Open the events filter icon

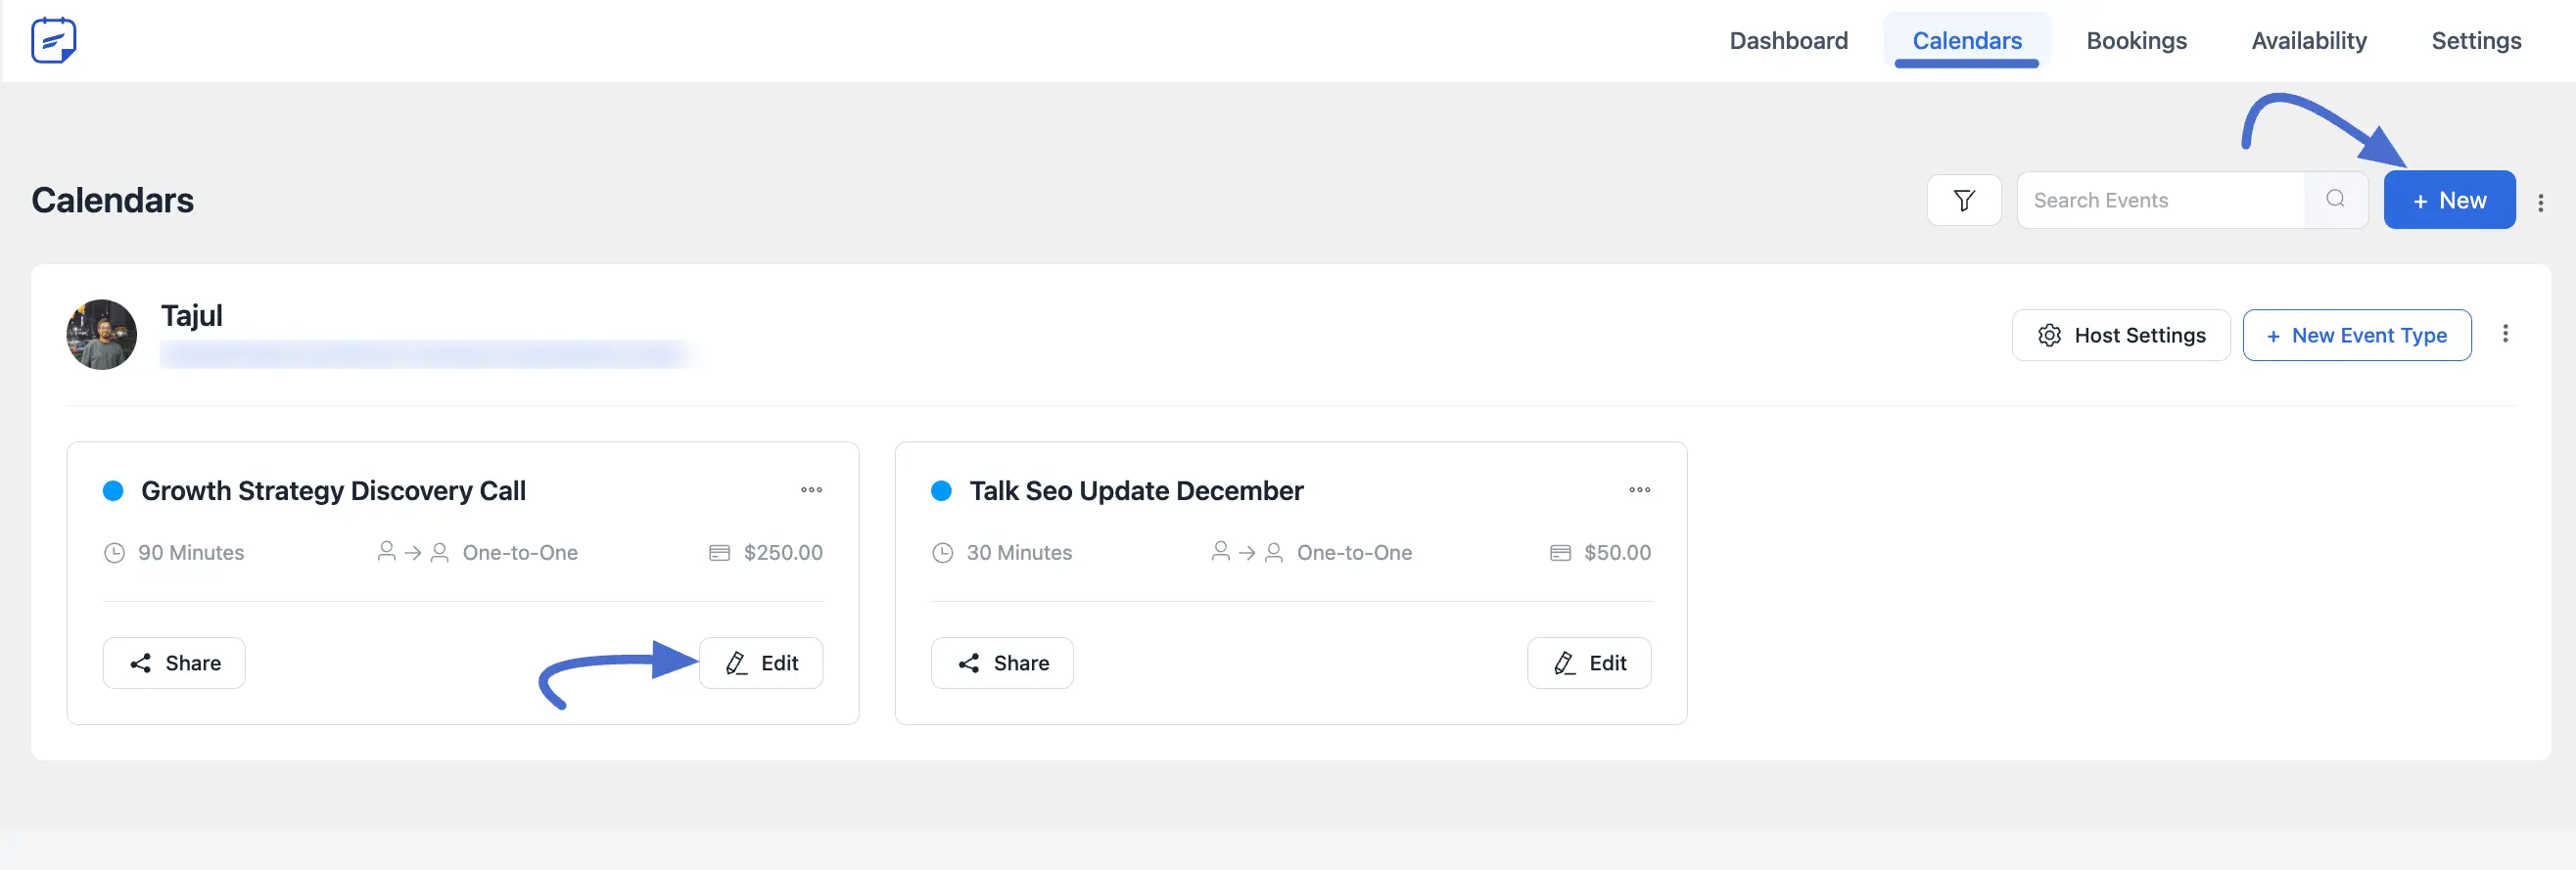(1963, 200)
